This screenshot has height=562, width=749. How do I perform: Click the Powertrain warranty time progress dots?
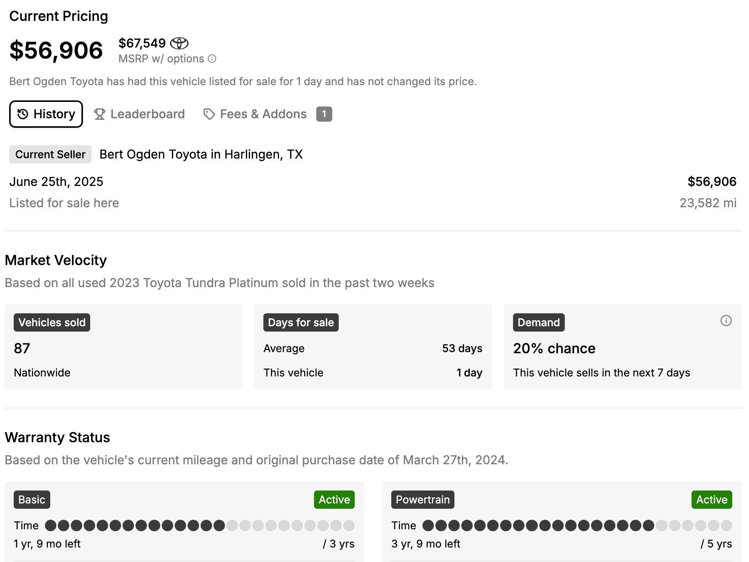(577, 525)
